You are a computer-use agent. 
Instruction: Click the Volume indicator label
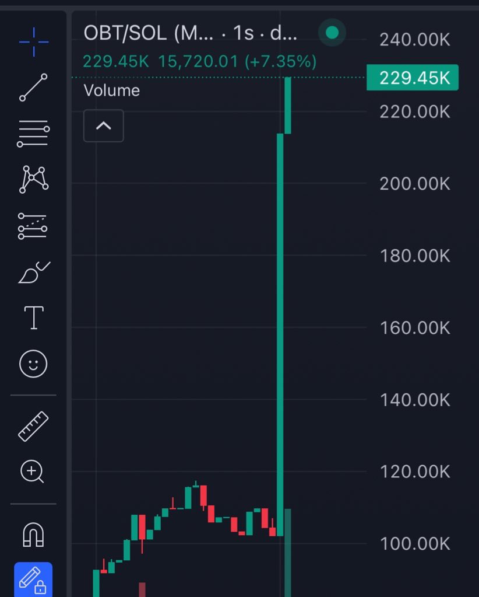[x=112, y=90]
